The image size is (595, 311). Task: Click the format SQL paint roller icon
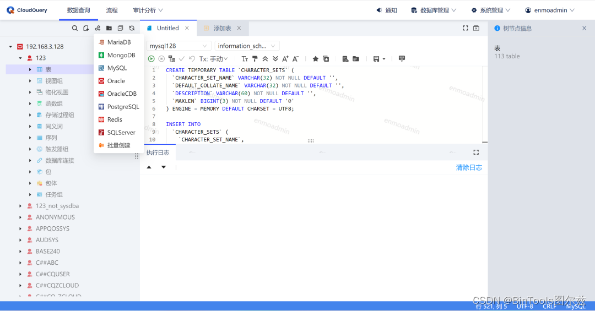[x=255, y=59]
